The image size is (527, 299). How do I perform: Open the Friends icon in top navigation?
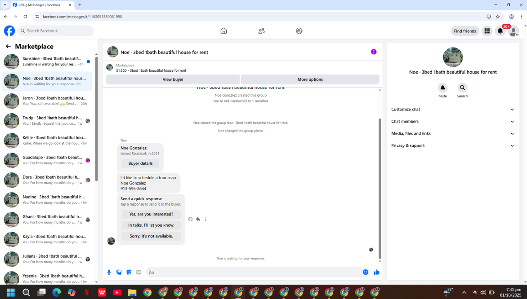click(262, 31)
